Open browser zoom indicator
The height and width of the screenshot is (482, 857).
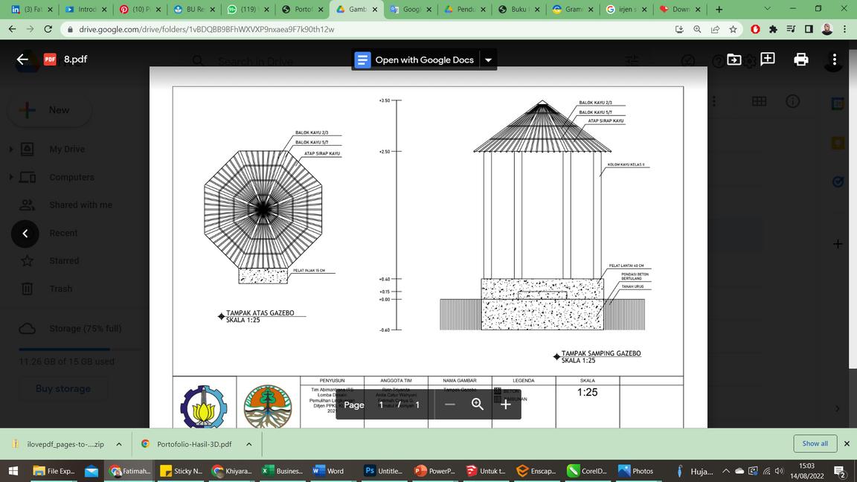tap(697, 30)
